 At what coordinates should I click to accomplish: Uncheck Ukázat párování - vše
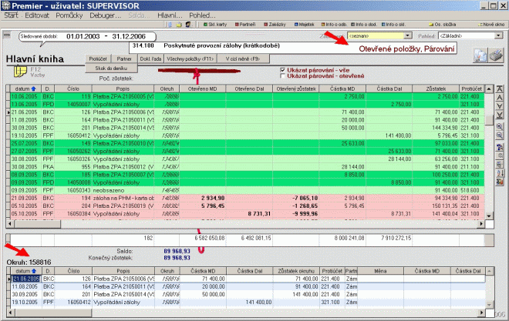point(283,70)
